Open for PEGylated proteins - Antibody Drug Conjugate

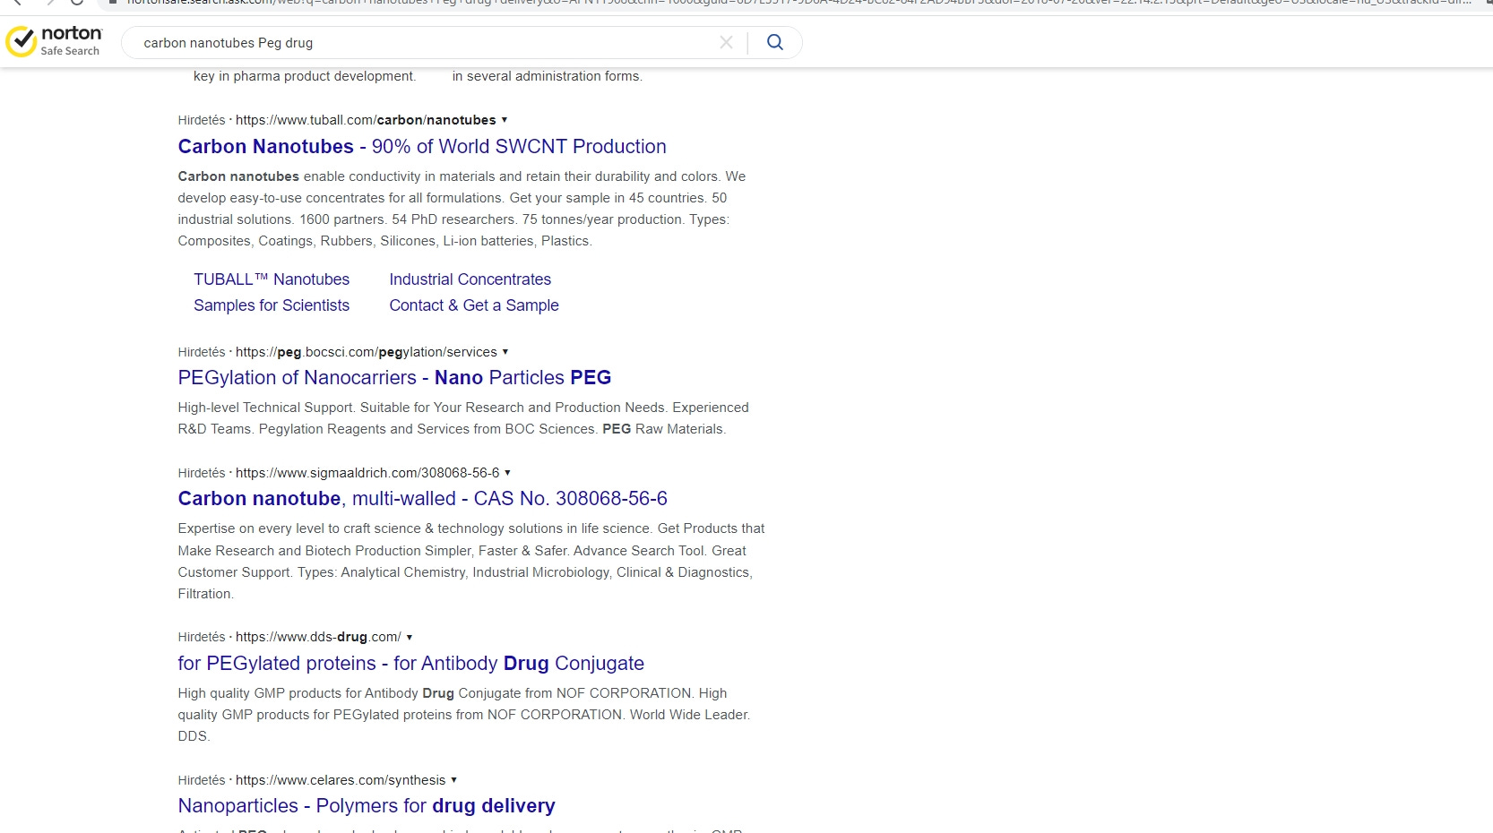point(411,664)
